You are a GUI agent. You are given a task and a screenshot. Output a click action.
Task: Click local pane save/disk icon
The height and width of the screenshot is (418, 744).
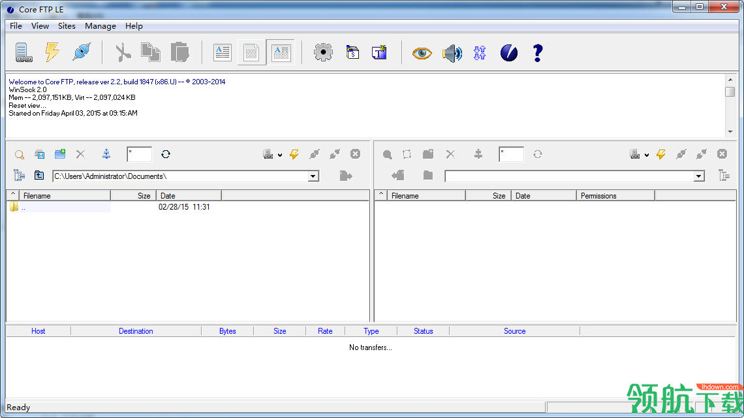[x=40, y=154]
